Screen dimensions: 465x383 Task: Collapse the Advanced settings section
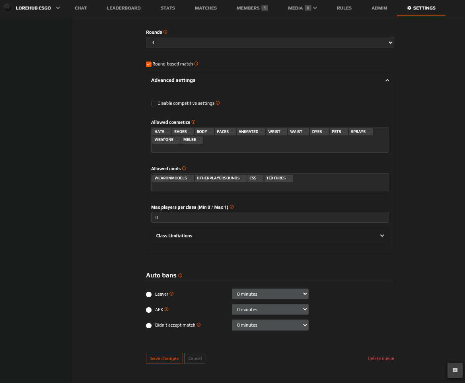(387, 80)
